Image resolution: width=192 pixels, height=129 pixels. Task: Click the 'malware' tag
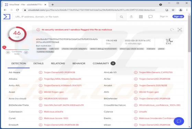click(151, 49)
